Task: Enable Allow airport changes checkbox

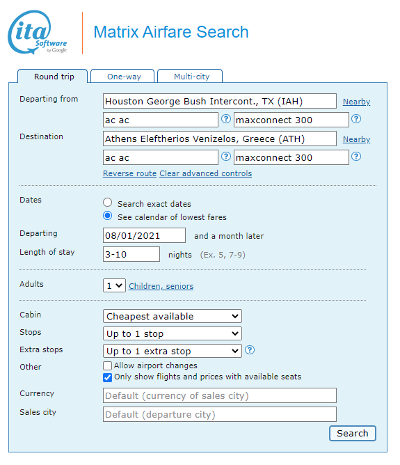Action: [x=108, y=365]
